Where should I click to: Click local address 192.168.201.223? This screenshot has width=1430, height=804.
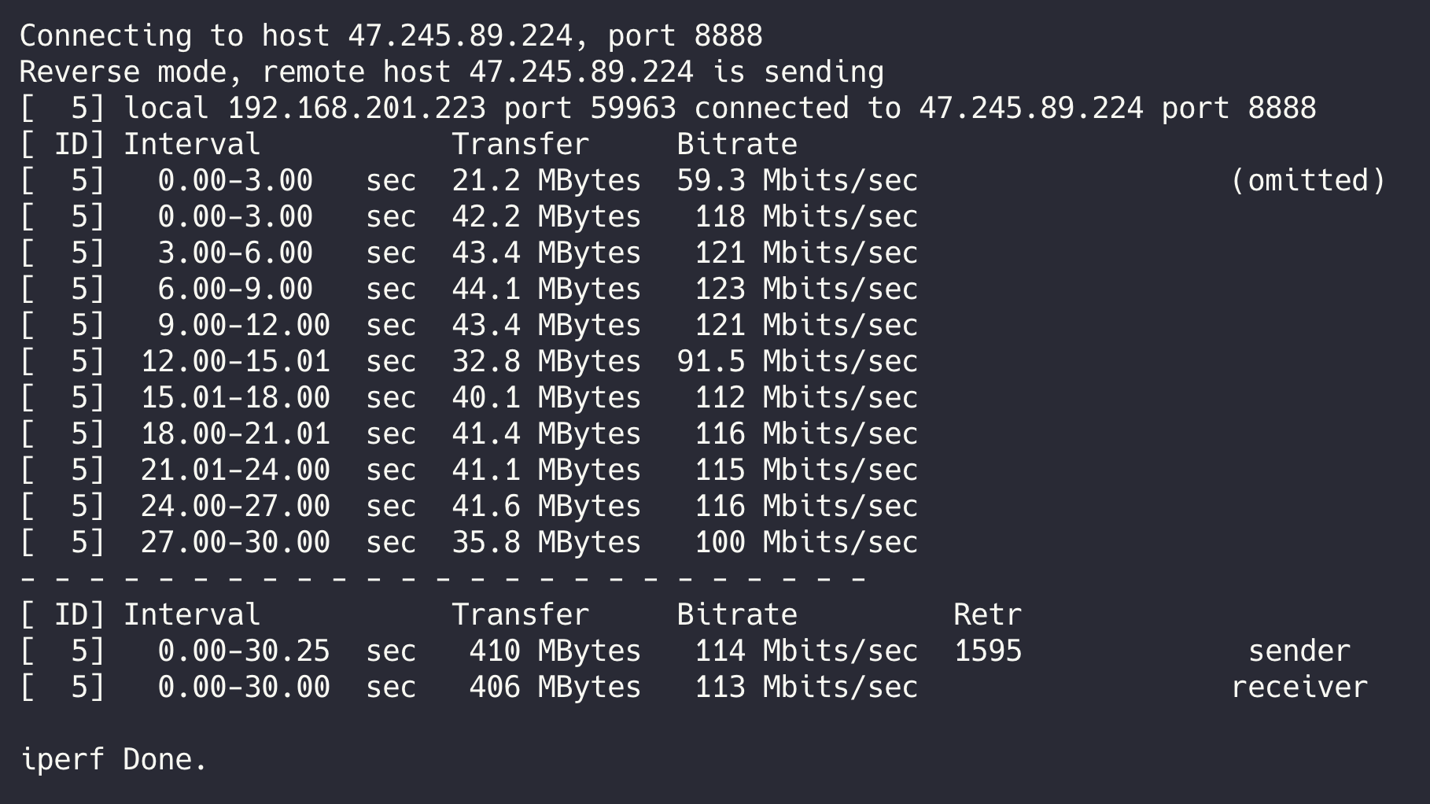pos(356,109)
